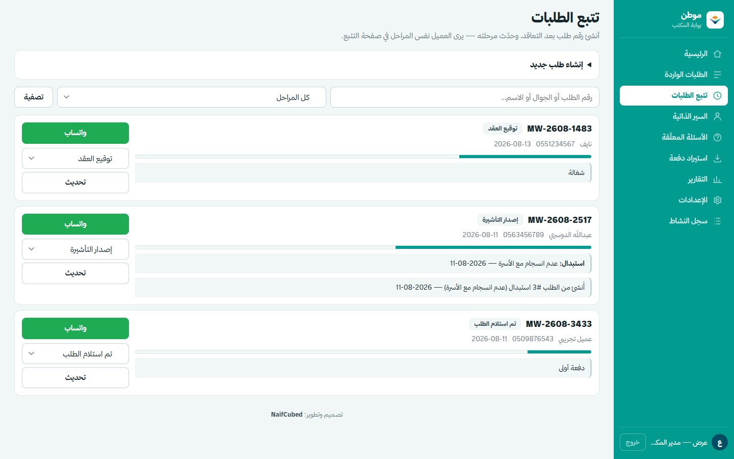
Task: Go to استيراد دفعة page
Action: (x=674, y=158)
